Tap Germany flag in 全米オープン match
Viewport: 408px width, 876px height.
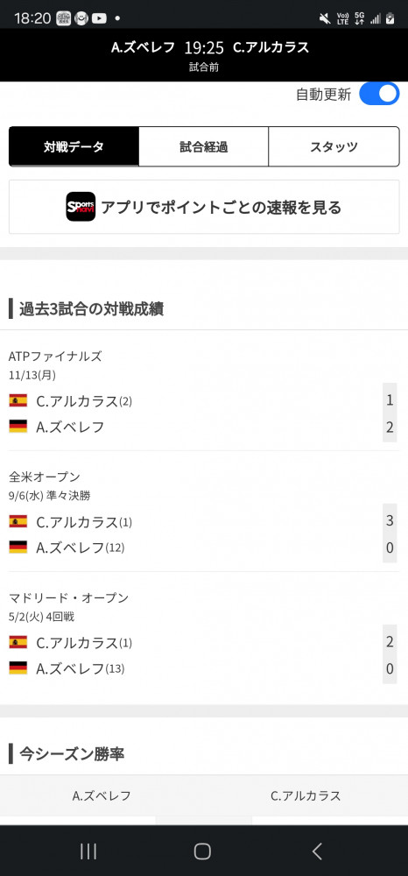click(18, 547)
